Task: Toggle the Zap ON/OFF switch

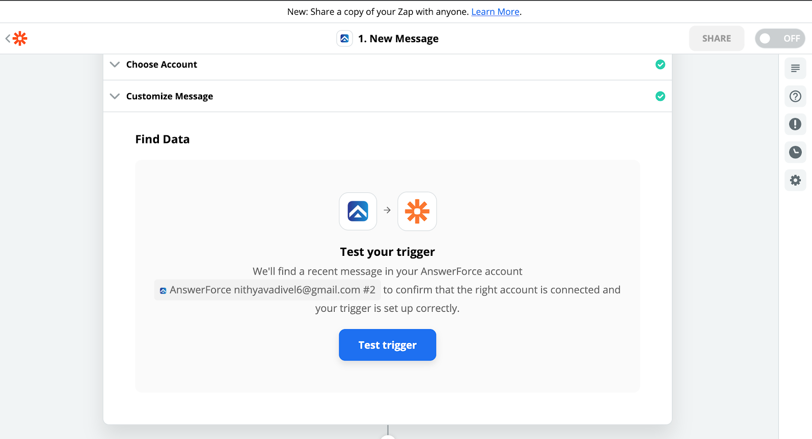Action: coord(780,39)
